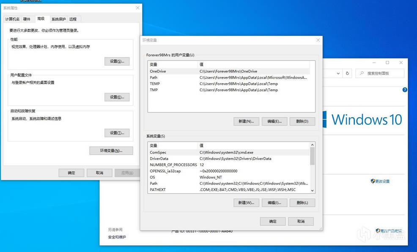Select the DriverData system variable row

pos(229,159)
